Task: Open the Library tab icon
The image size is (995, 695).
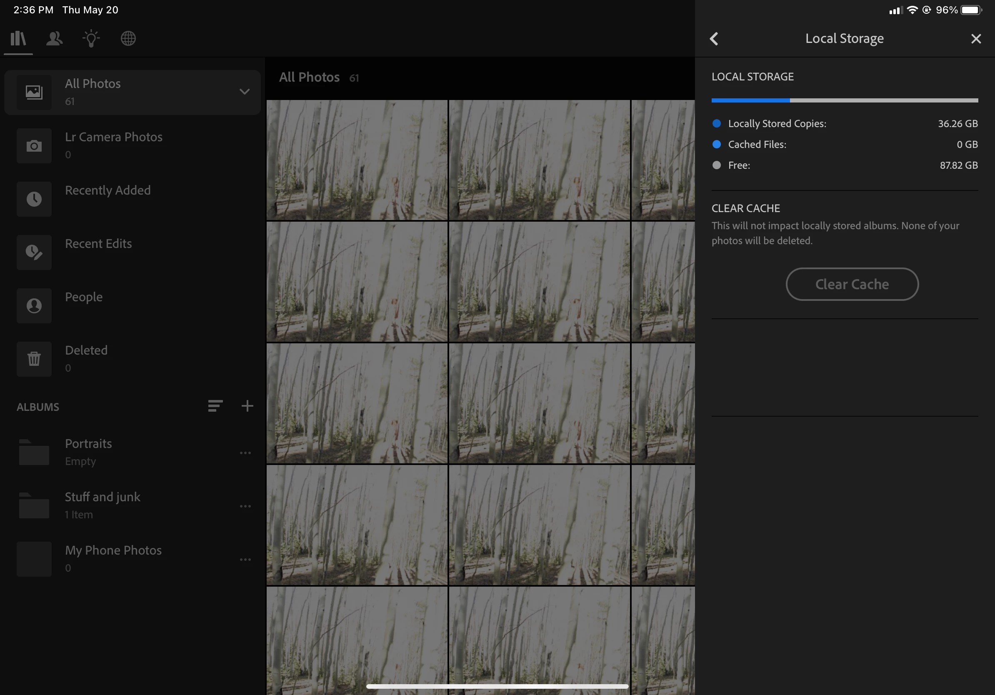Action: click(x=18, y=39)
